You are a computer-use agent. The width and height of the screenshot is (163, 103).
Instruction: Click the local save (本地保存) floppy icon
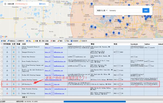click(71, 41)
